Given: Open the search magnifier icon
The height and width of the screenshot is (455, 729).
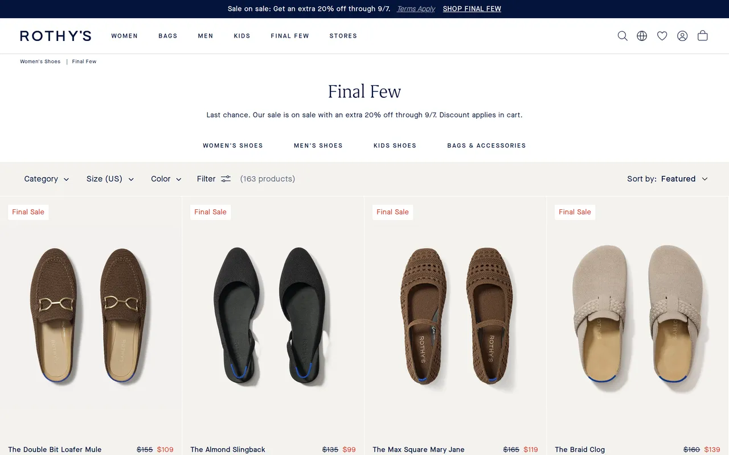Looking at the screenshot, I should point(622,36).
